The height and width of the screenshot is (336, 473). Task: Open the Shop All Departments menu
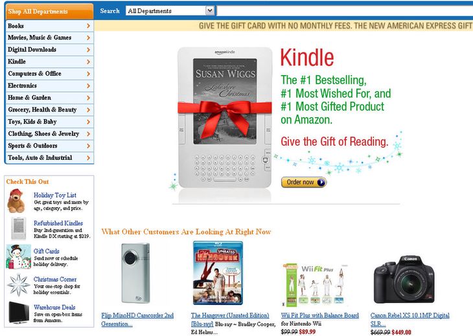point(49,12)
